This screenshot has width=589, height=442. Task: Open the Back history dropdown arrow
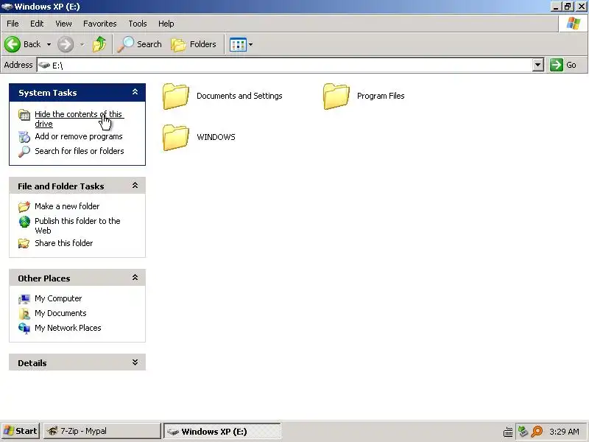49,44
